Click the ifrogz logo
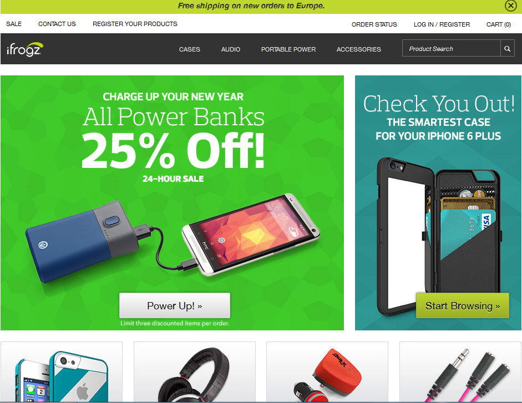Image resolution: width=522 pixels, height=403 pixels. 25,49
